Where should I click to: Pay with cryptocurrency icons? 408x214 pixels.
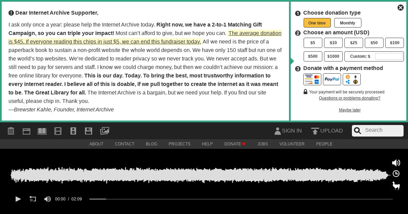pyautogui.click(x=352, y=79)
